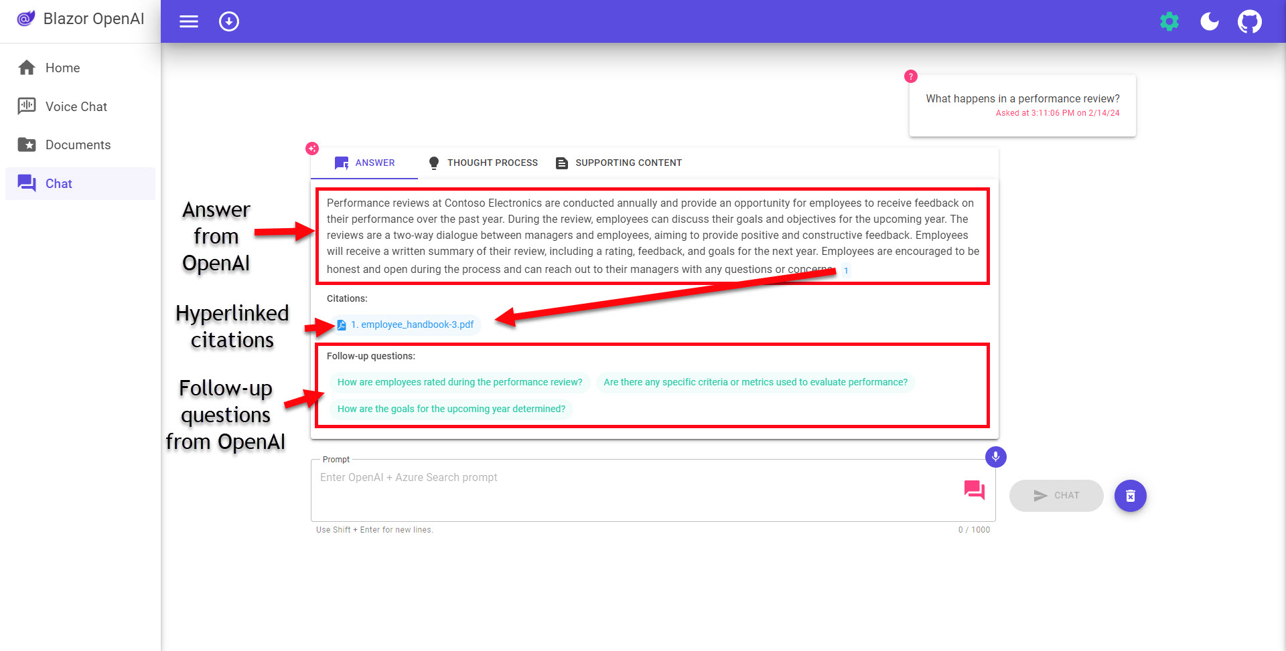The image size is (1286, 651).
Task: Click the download install icon in top bar
Action: 229,21
